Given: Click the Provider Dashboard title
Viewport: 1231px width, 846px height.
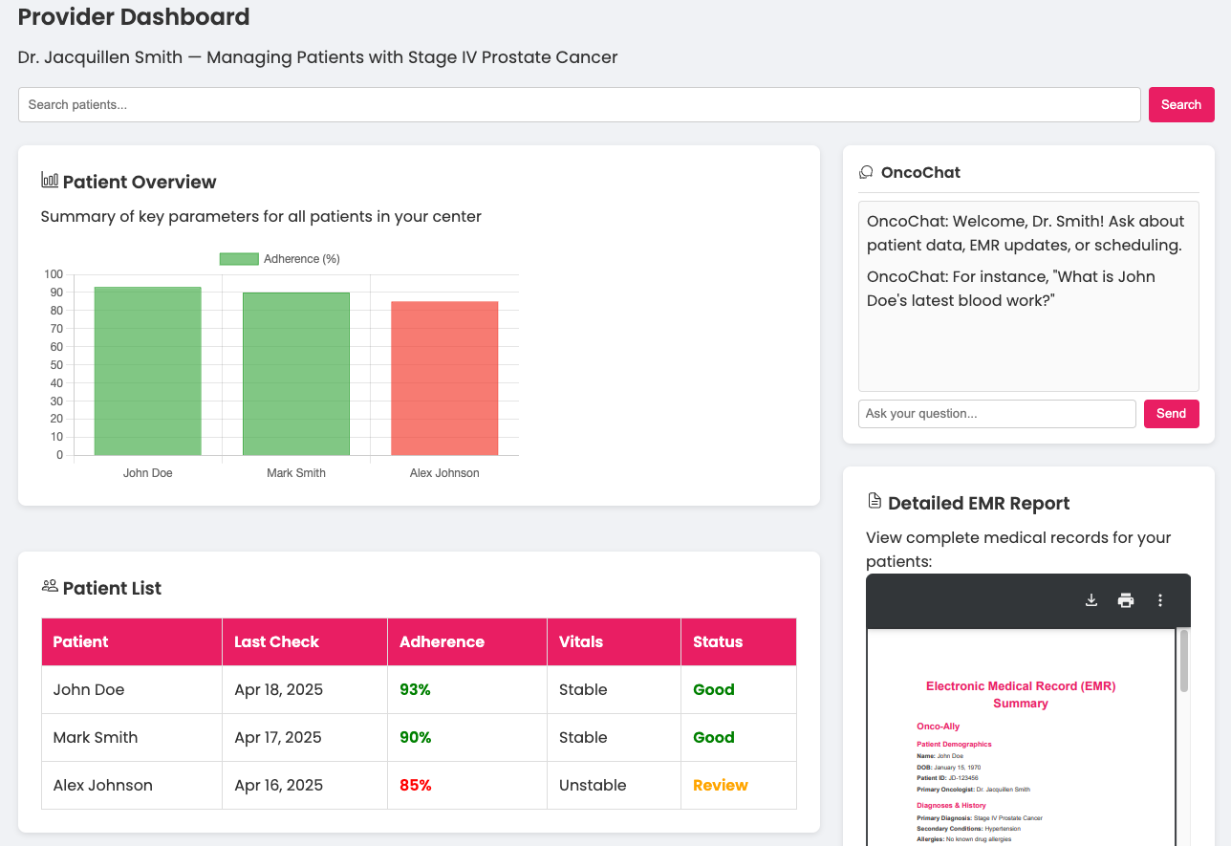Looking at the screenshot, I should point(134,16).
